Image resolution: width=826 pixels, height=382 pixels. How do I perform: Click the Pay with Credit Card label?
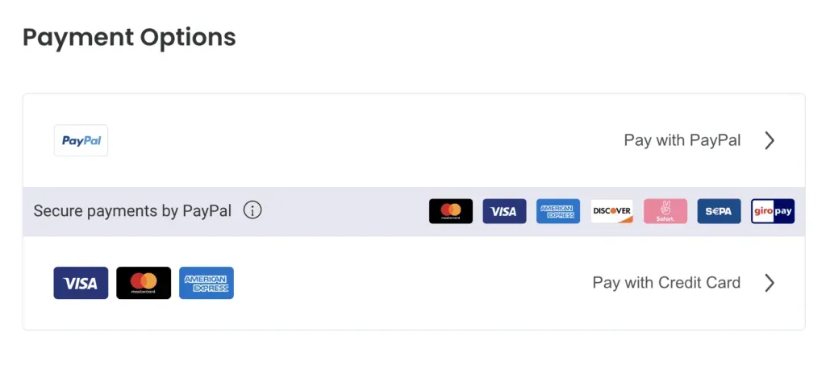click(x=666, y=283)
